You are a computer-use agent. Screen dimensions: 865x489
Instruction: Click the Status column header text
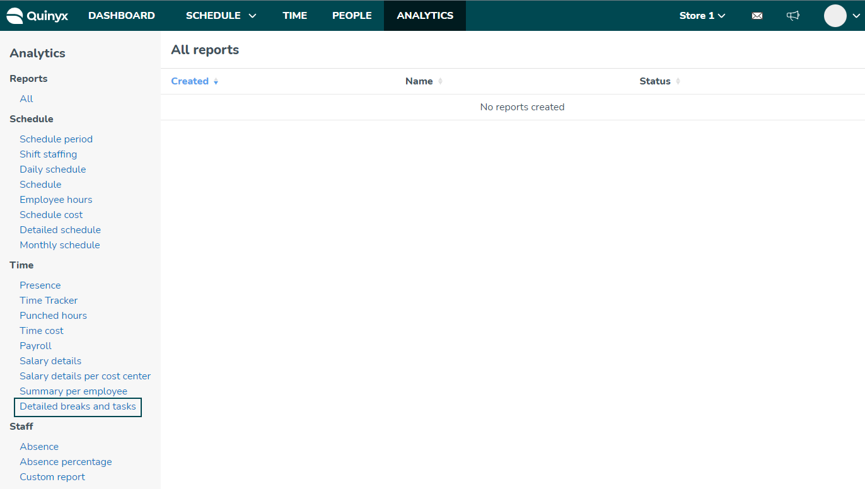point(655,81)
